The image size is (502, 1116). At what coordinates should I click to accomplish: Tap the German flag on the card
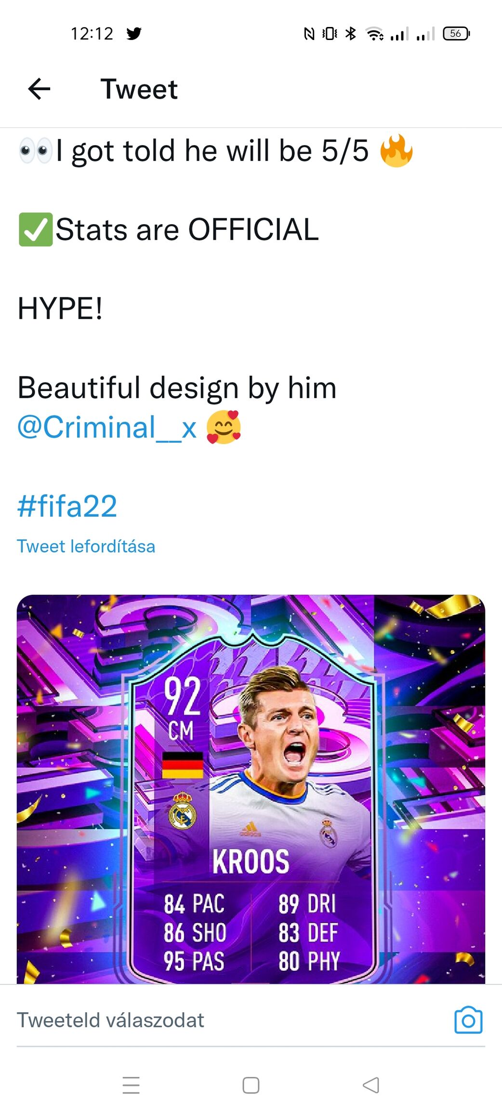pos(182,765)
